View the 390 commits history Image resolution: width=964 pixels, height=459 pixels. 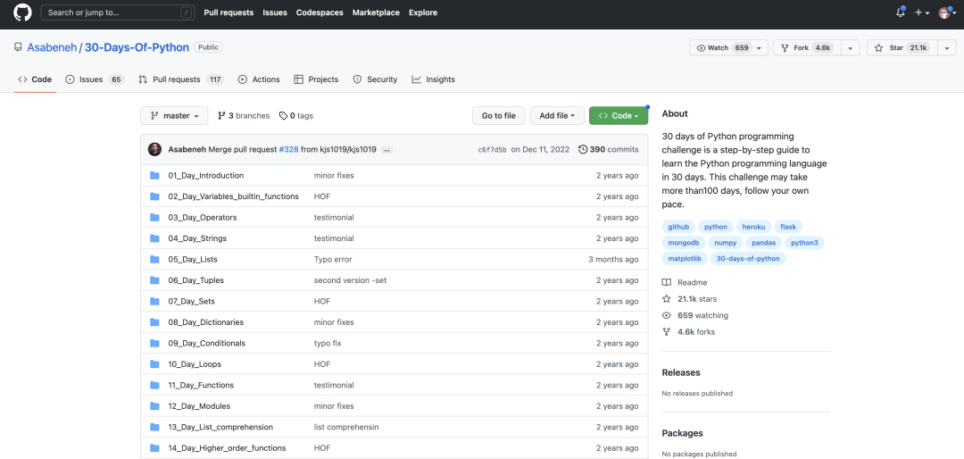coord(609,149)
